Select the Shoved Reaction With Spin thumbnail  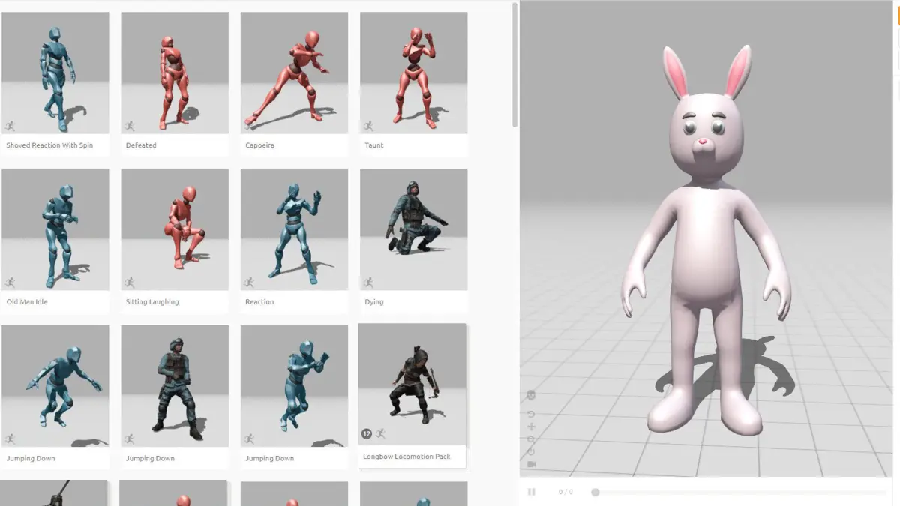[55, 73]
